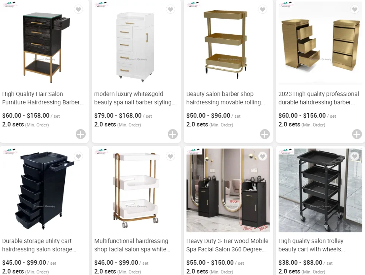Favorite the black salon trolley with wheels
The width and height of the screenshot is (365, 275).
click(355, 157)
